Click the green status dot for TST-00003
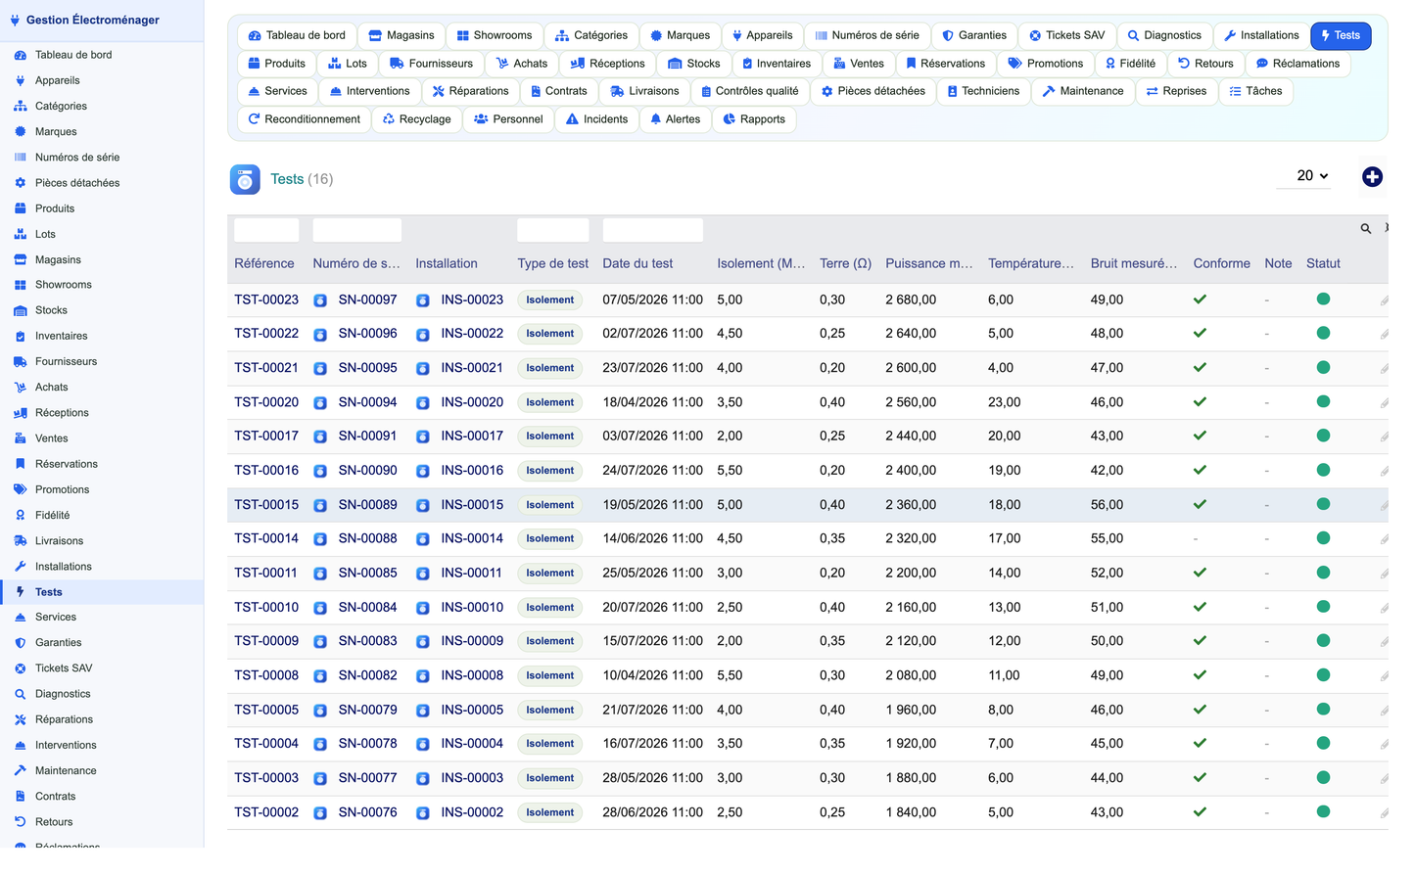1415x875 pixels. (x=1323, y=777)
